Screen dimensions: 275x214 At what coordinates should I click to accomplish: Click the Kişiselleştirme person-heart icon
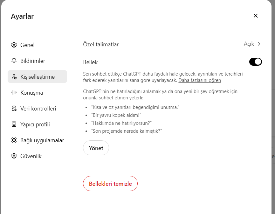pos(14,77)
